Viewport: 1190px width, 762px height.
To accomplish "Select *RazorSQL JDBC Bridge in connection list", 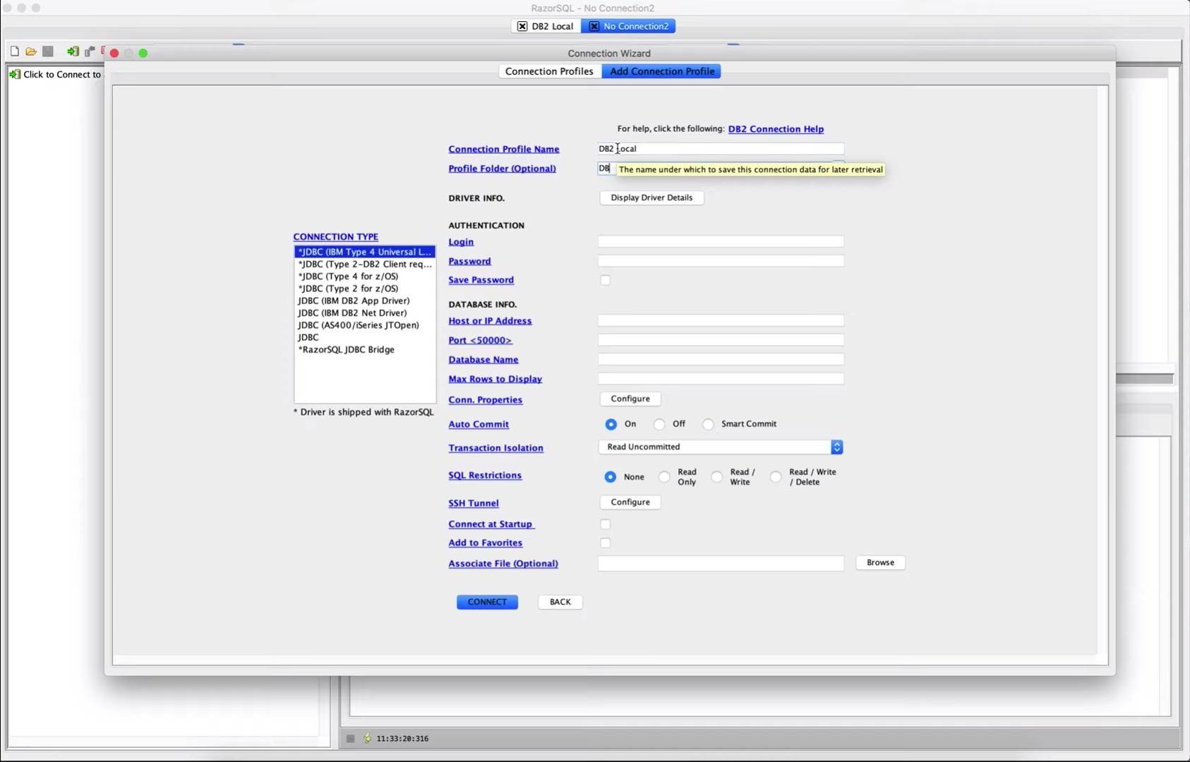I will (x=347, y=350).
